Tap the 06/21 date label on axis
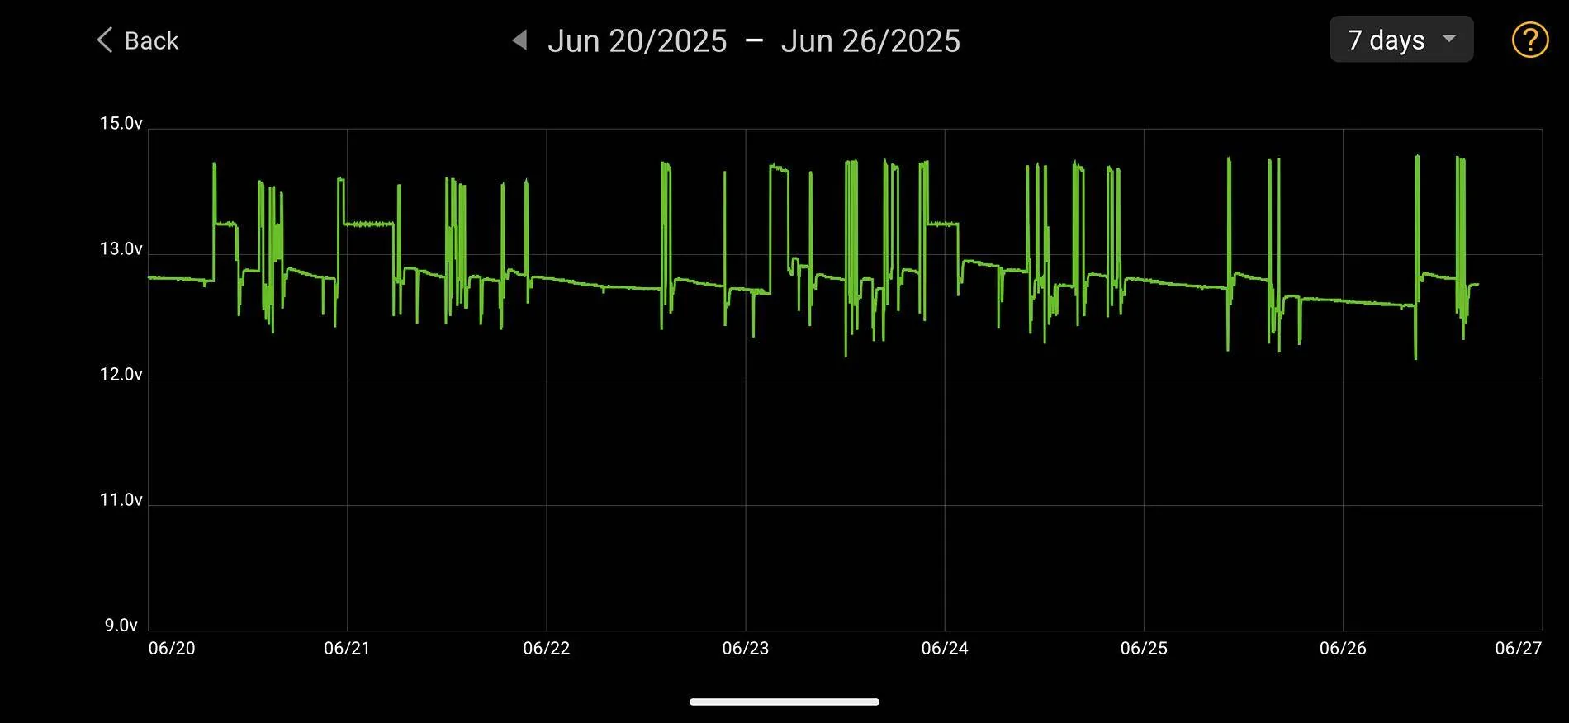Image resolution: width=1569 pixels, height=723 pixels. 347,649
